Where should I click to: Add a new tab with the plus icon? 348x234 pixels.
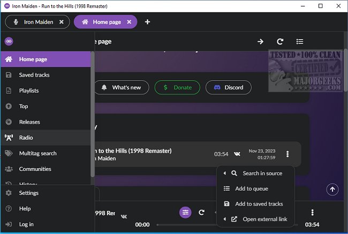(x=147, y=22)
